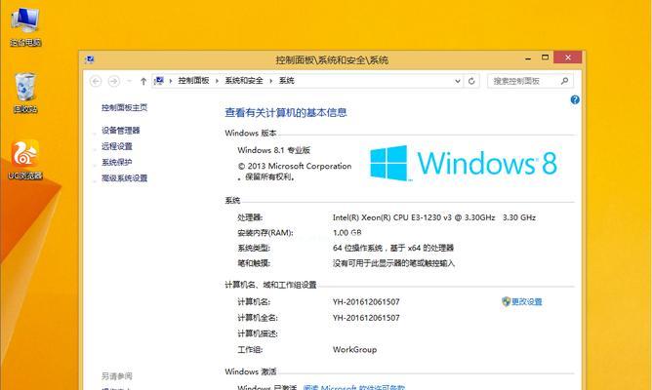Click the Windows 8 logo
652x390 pixels.
pyautogui.click(x=464, y=163)
